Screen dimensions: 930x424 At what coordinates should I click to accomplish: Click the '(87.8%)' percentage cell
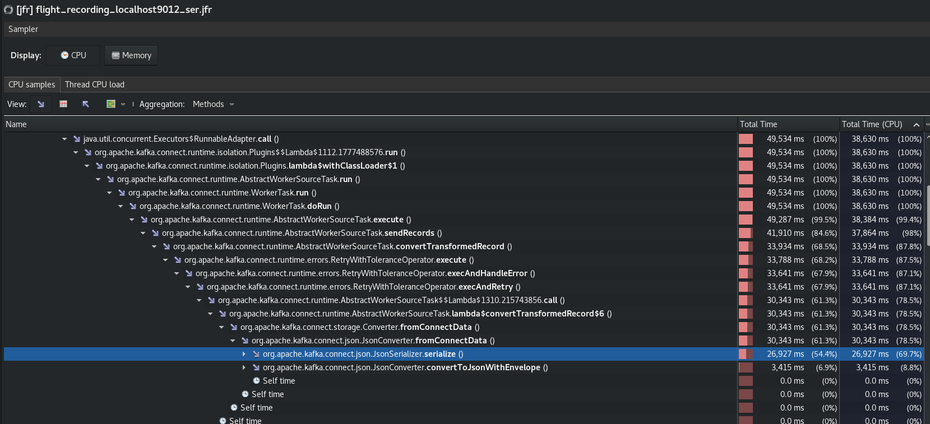[909, 246]
